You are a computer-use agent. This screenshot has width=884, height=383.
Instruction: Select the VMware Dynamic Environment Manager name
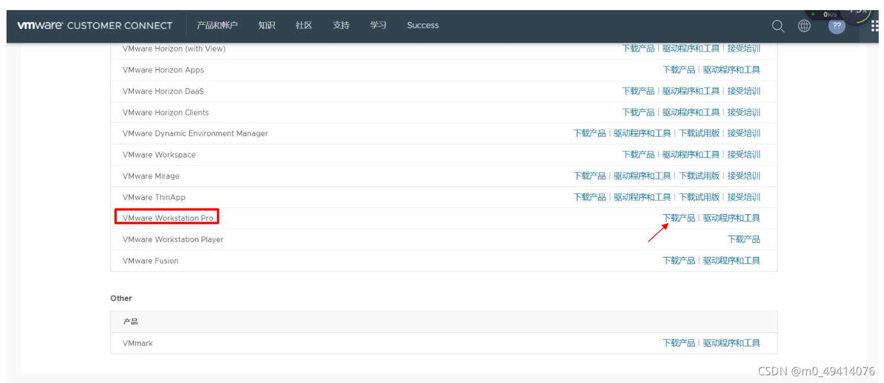tap(195, 133)
